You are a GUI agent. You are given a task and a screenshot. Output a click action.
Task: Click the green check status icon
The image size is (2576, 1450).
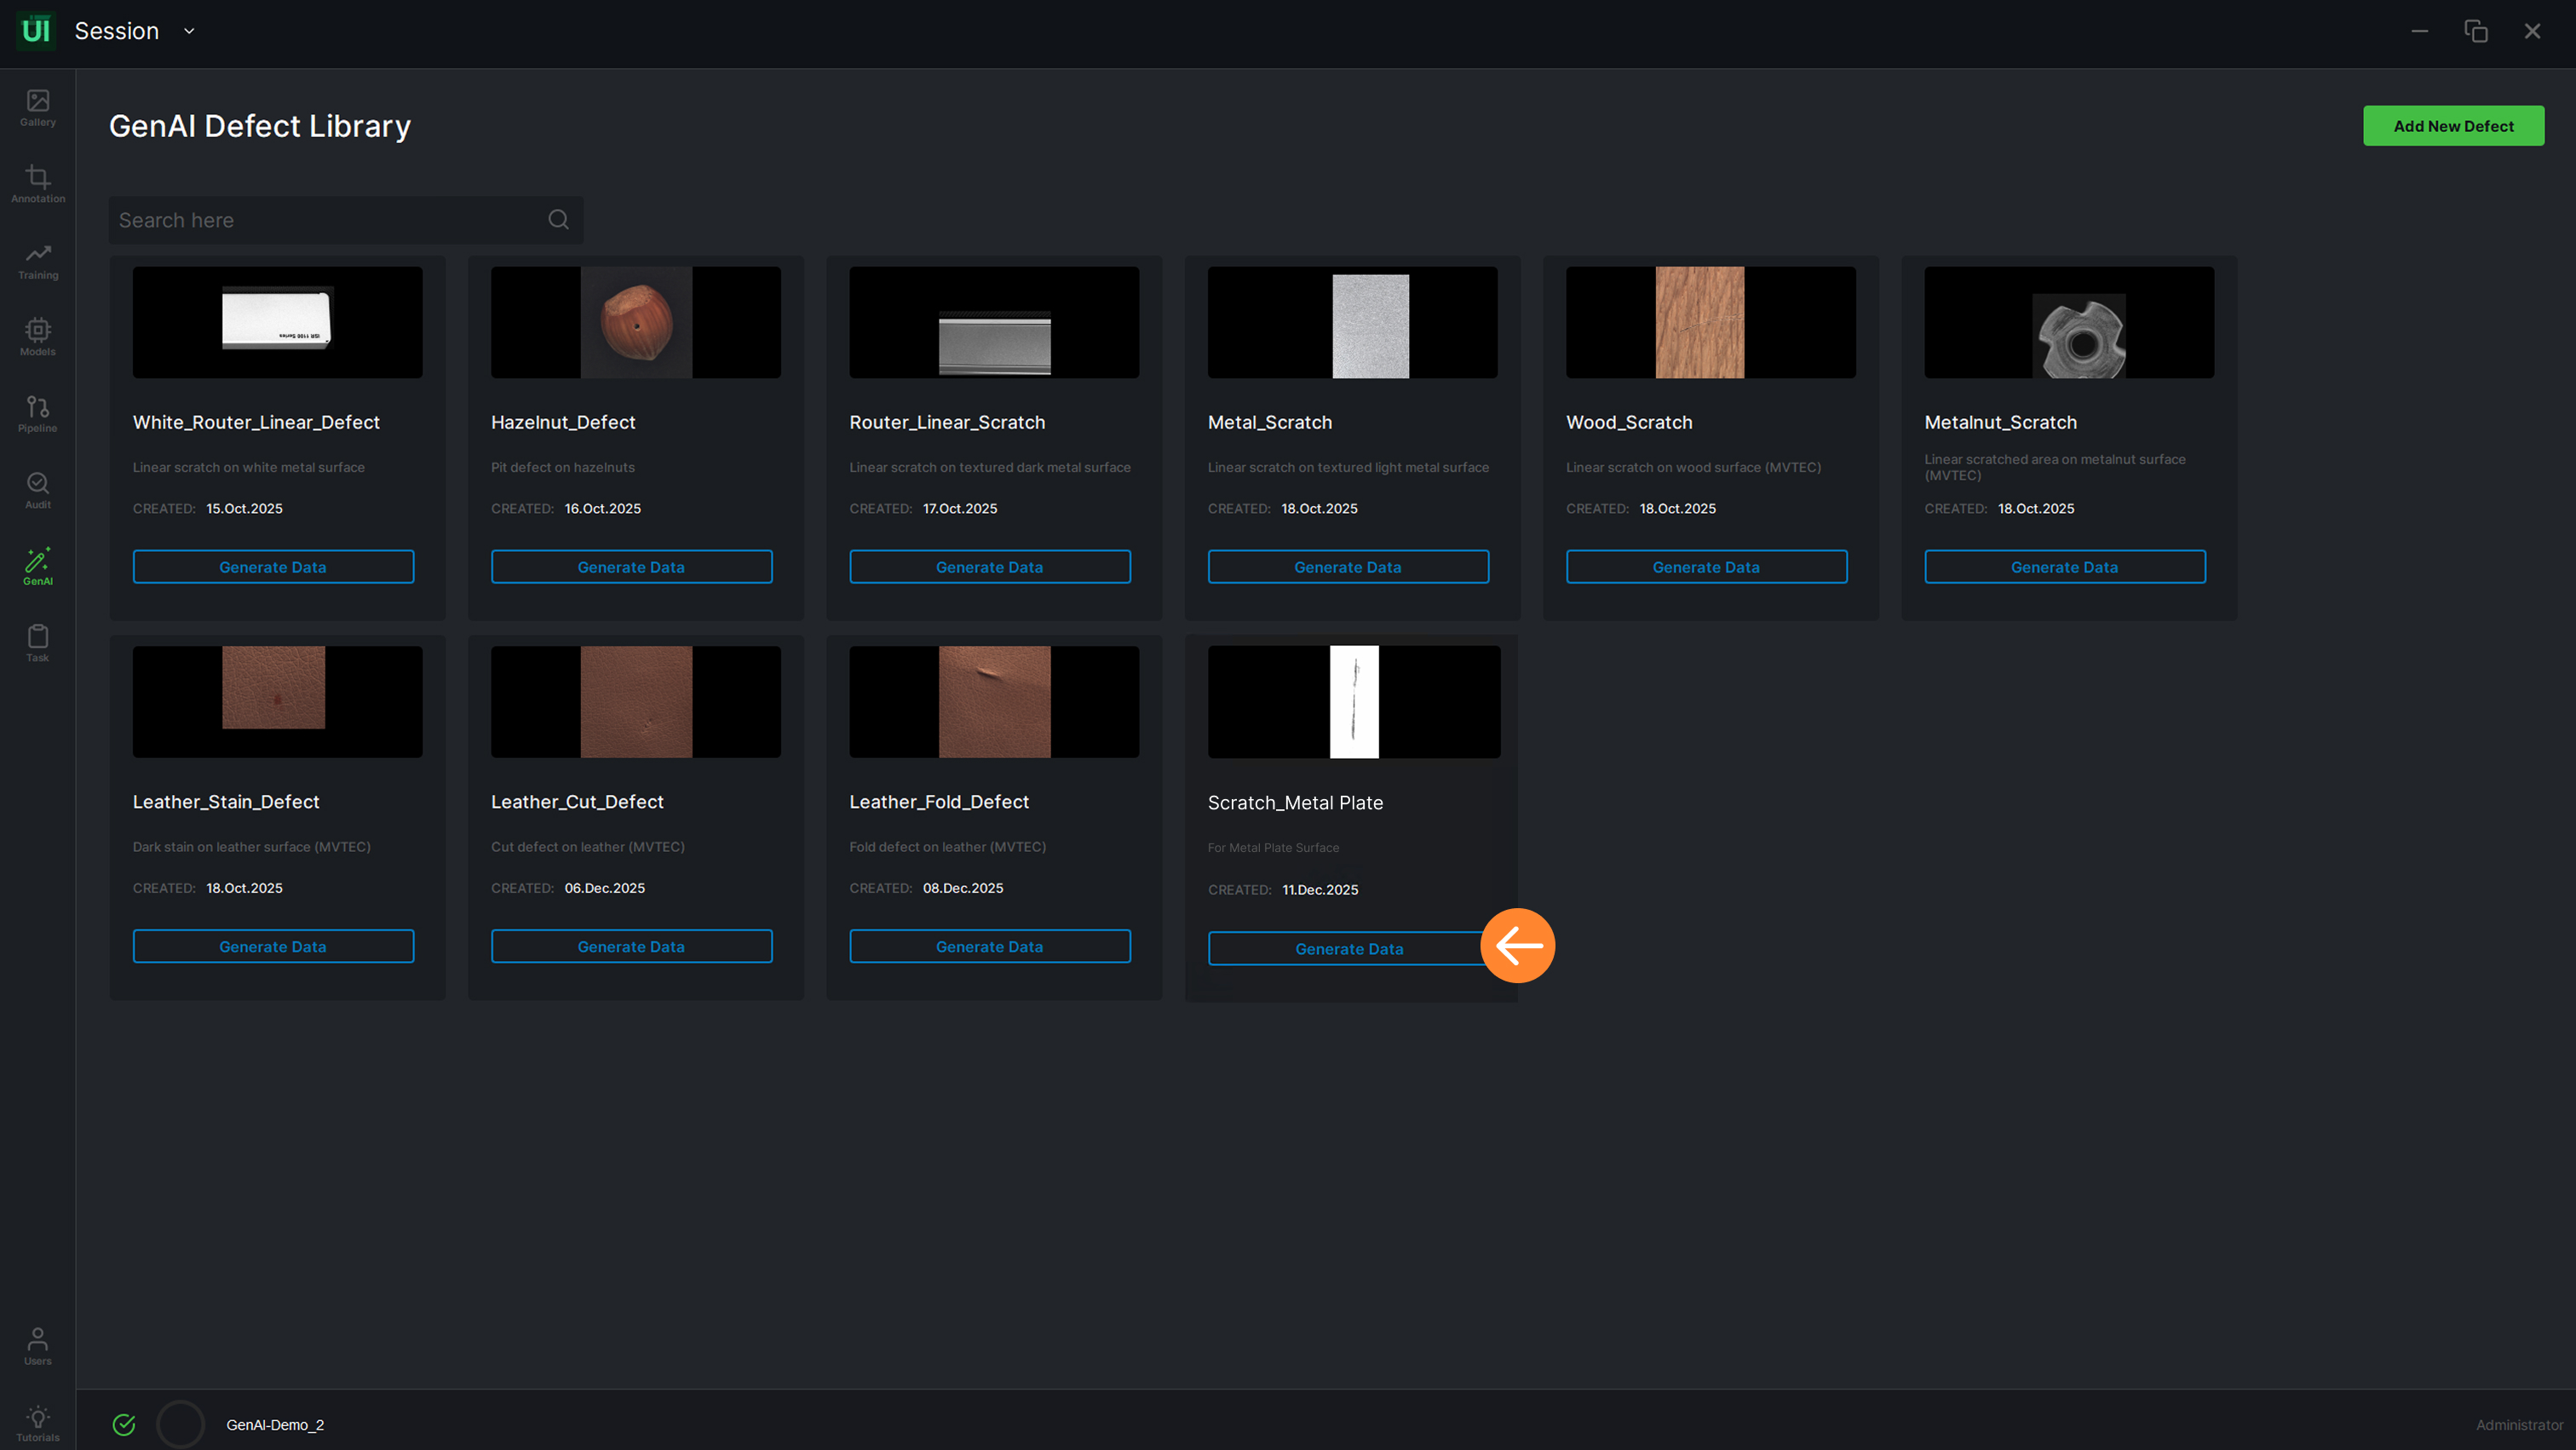pyautogui.click(x=124, y=1424)
